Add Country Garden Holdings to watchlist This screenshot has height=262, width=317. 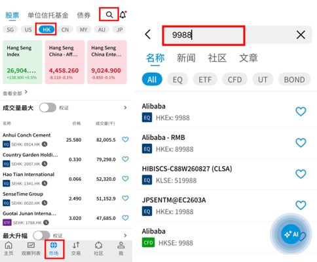[125, 159]
